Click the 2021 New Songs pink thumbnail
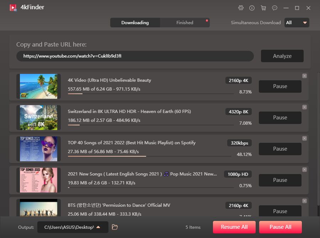320x238 pixels. (x=38, y=180)
